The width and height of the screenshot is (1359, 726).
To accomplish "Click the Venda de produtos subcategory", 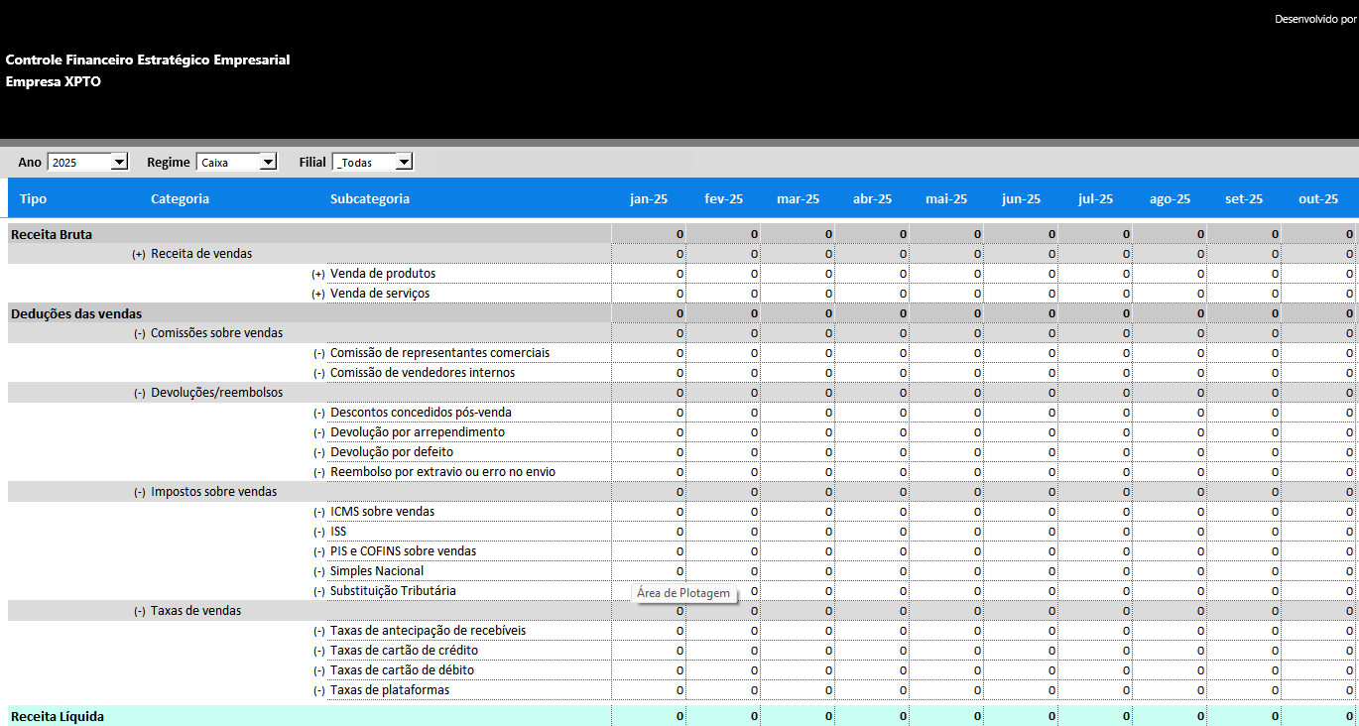I will (x=383, y=274).
